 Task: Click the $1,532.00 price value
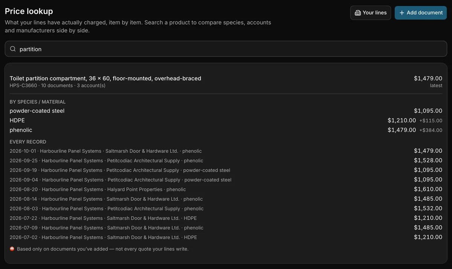(x=428, y=209)
